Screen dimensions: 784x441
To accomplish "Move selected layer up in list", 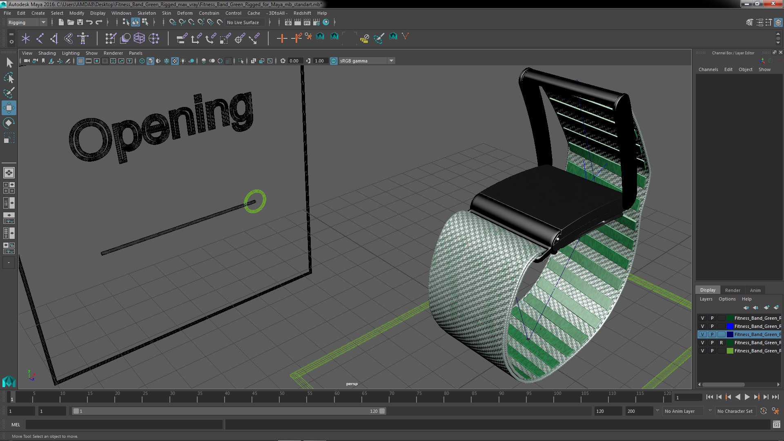I will 746,307.
